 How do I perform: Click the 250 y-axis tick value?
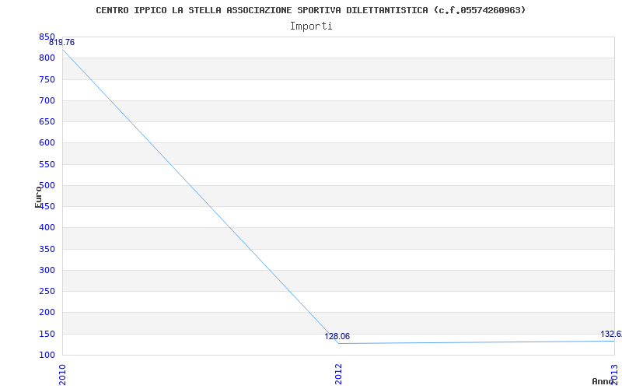(x=47, y=291)
